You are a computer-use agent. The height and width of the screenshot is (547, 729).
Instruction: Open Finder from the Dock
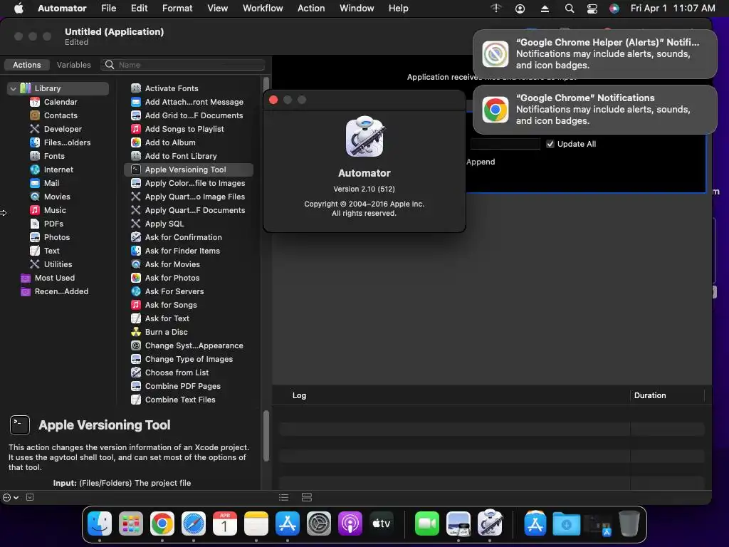click(x=100, y=523)
